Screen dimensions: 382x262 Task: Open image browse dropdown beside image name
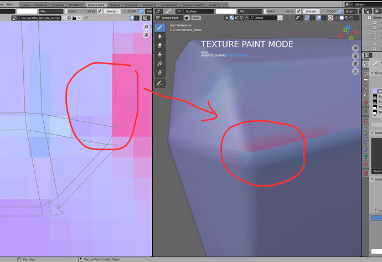[x=16, y=18]
